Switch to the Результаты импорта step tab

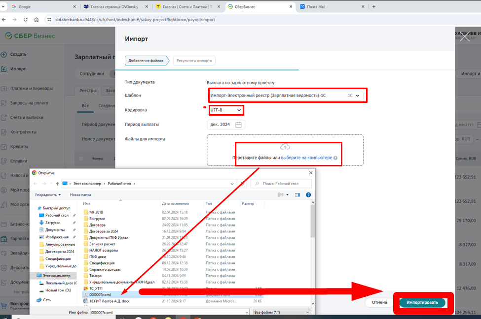(x=194, y=61)
